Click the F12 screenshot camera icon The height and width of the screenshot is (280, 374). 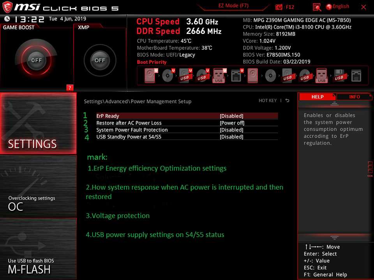click(x=279, y=7)
